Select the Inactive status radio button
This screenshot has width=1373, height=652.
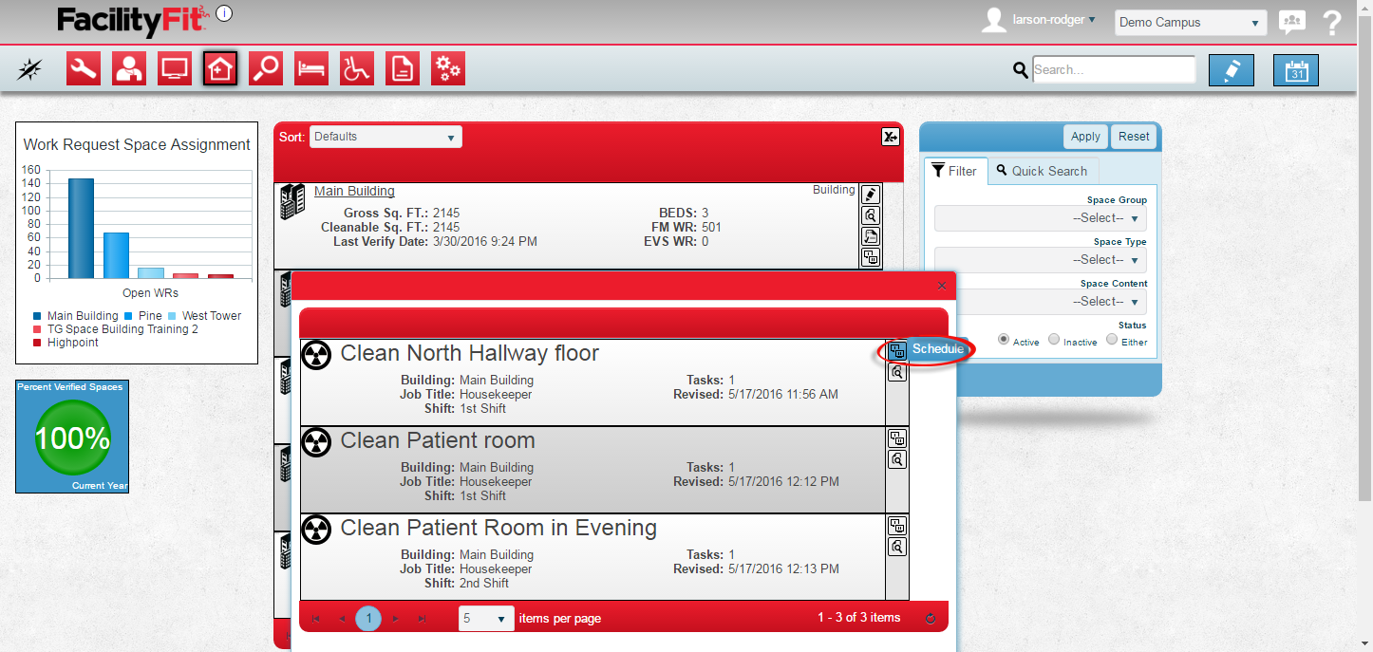(x=1054, y=340)
